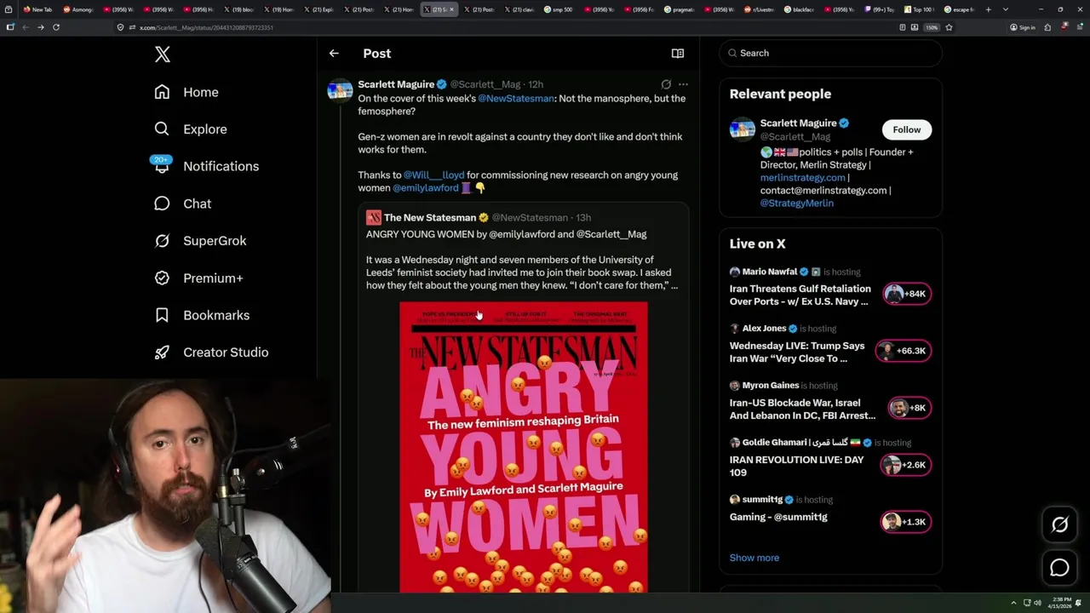This screenshot has height=613, width=1090.
Task: Click the back arrow beside the Post heading
Action: (x=334, y=53)
